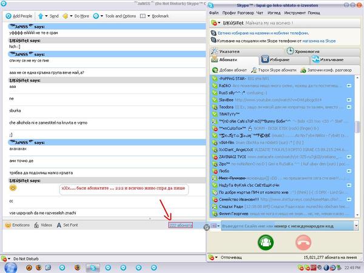Click the Skype taskbar button

93,268
